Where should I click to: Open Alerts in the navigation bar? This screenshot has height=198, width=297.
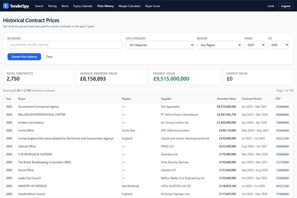[65, 6]
